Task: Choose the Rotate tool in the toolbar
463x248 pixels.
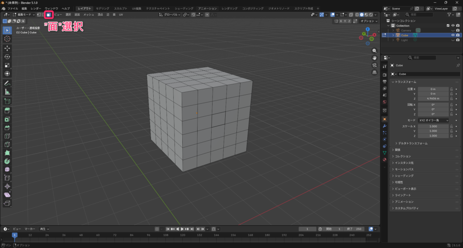Action: pyautogui.click(x=7, y=57)
